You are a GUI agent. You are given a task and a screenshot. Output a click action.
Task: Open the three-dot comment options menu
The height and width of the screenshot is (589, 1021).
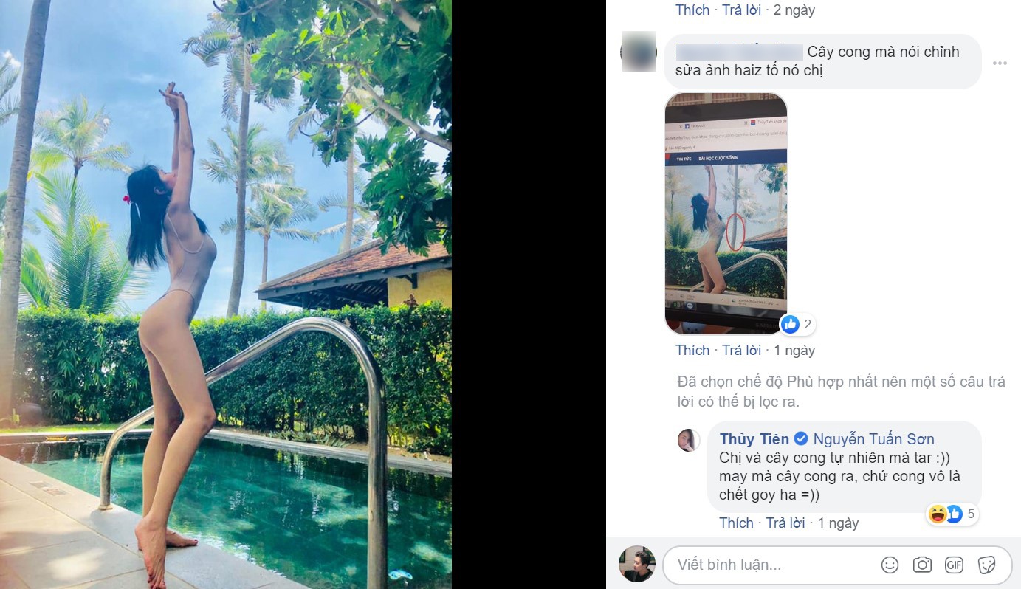tap(1000, 63)
